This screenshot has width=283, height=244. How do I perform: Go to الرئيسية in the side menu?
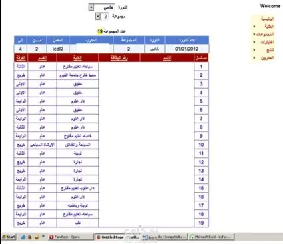[x=267, y=19]
